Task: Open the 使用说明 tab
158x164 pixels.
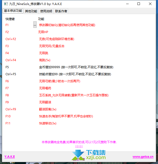Action: point(46,11)
